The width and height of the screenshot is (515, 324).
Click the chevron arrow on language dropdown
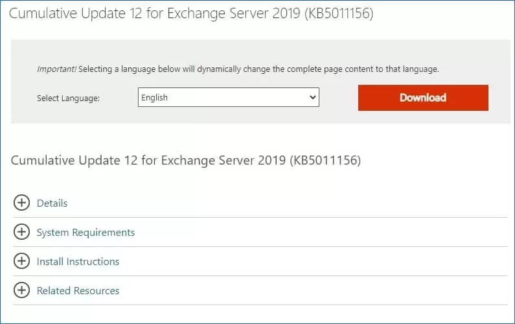click(313, 97)
